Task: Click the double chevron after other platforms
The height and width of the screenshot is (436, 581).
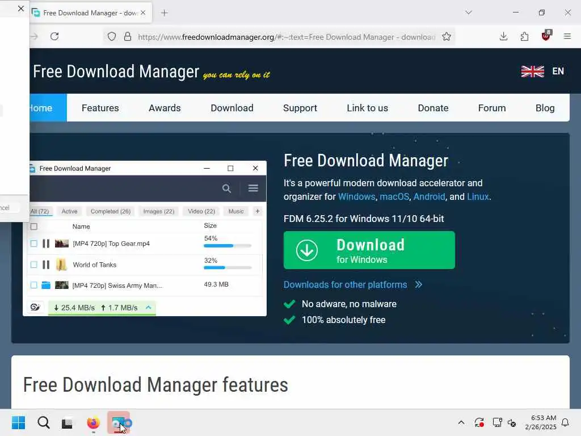Action: (x=418, y=285)
